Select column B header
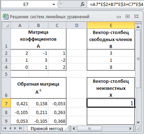This screenshot has width=144, height=134. coord(38,25)
